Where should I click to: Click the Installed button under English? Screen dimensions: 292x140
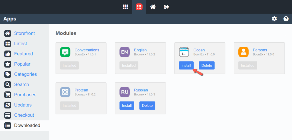129,66
